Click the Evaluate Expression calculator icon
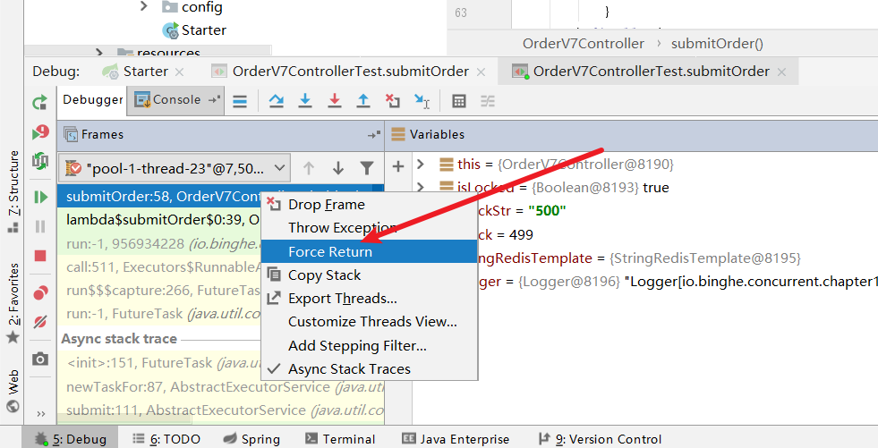Screen dimensions: 878x448 458,101
